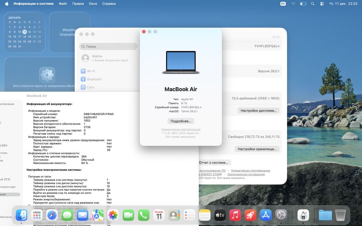Viewport: 362px width, 226px height.
Task: Open the red rocket app in the Dock
Action: click(250, 215)
